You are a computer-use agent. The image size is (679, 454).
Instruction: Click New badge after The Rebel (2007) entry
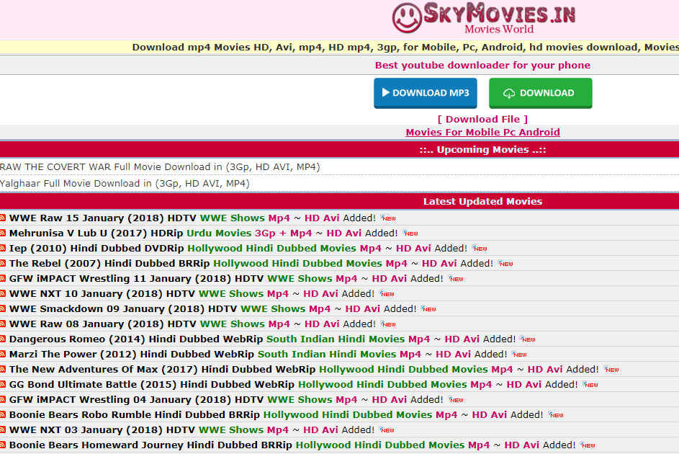click(x=505, y=264)
